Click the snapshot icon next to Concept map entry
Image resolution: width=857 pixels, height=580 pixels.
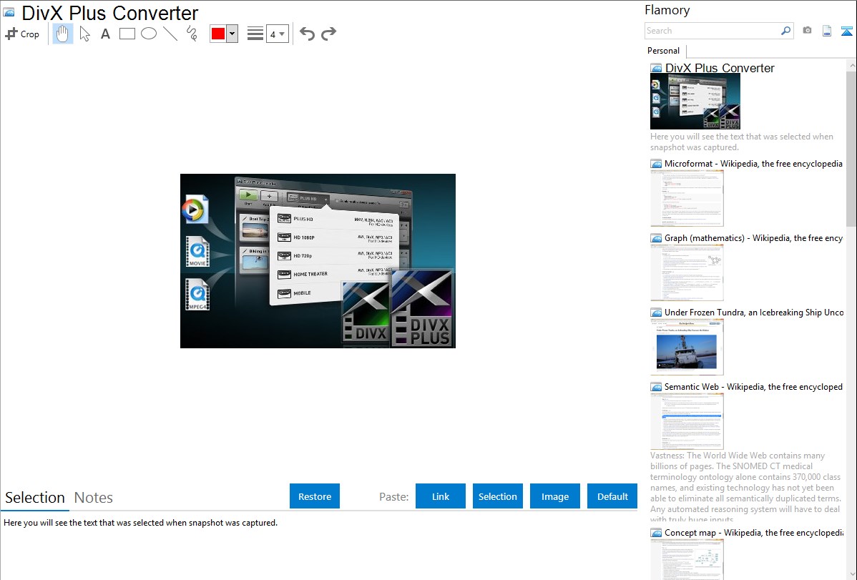656,533
